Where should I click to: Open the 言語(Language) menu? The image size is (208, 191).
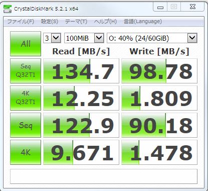(x=143, y=22)
